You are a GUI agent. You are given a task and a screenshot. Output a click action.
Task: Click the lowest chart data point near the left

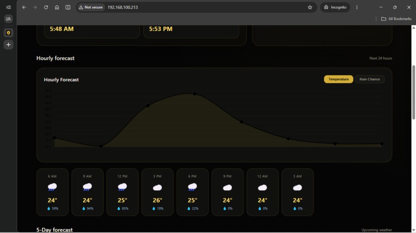(x=101, y=146)
